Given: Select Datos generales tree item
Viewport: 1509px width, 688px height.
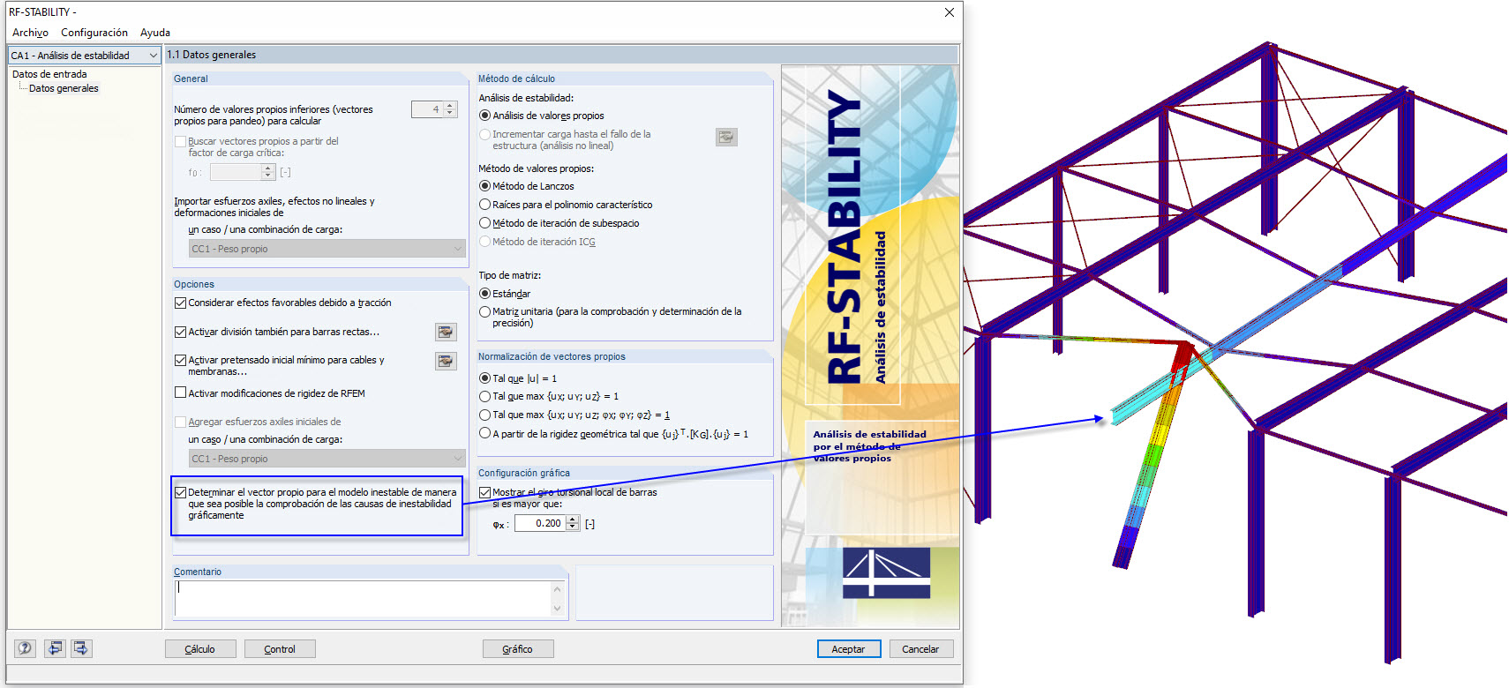Looking at the screenshot, I should click(64, 88).
